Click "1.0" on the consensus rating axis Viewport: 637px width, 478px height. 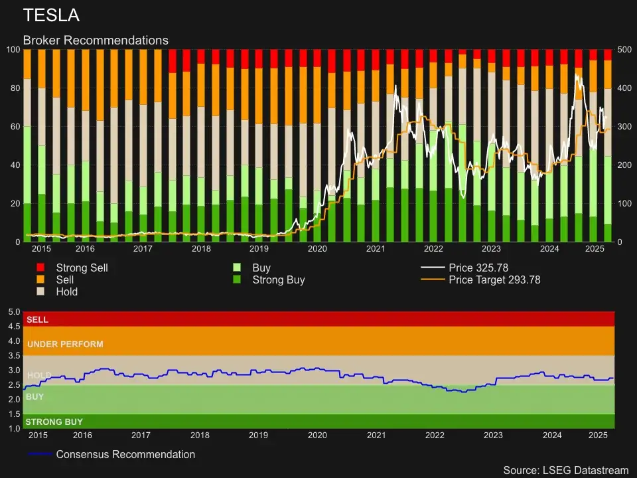14,429
